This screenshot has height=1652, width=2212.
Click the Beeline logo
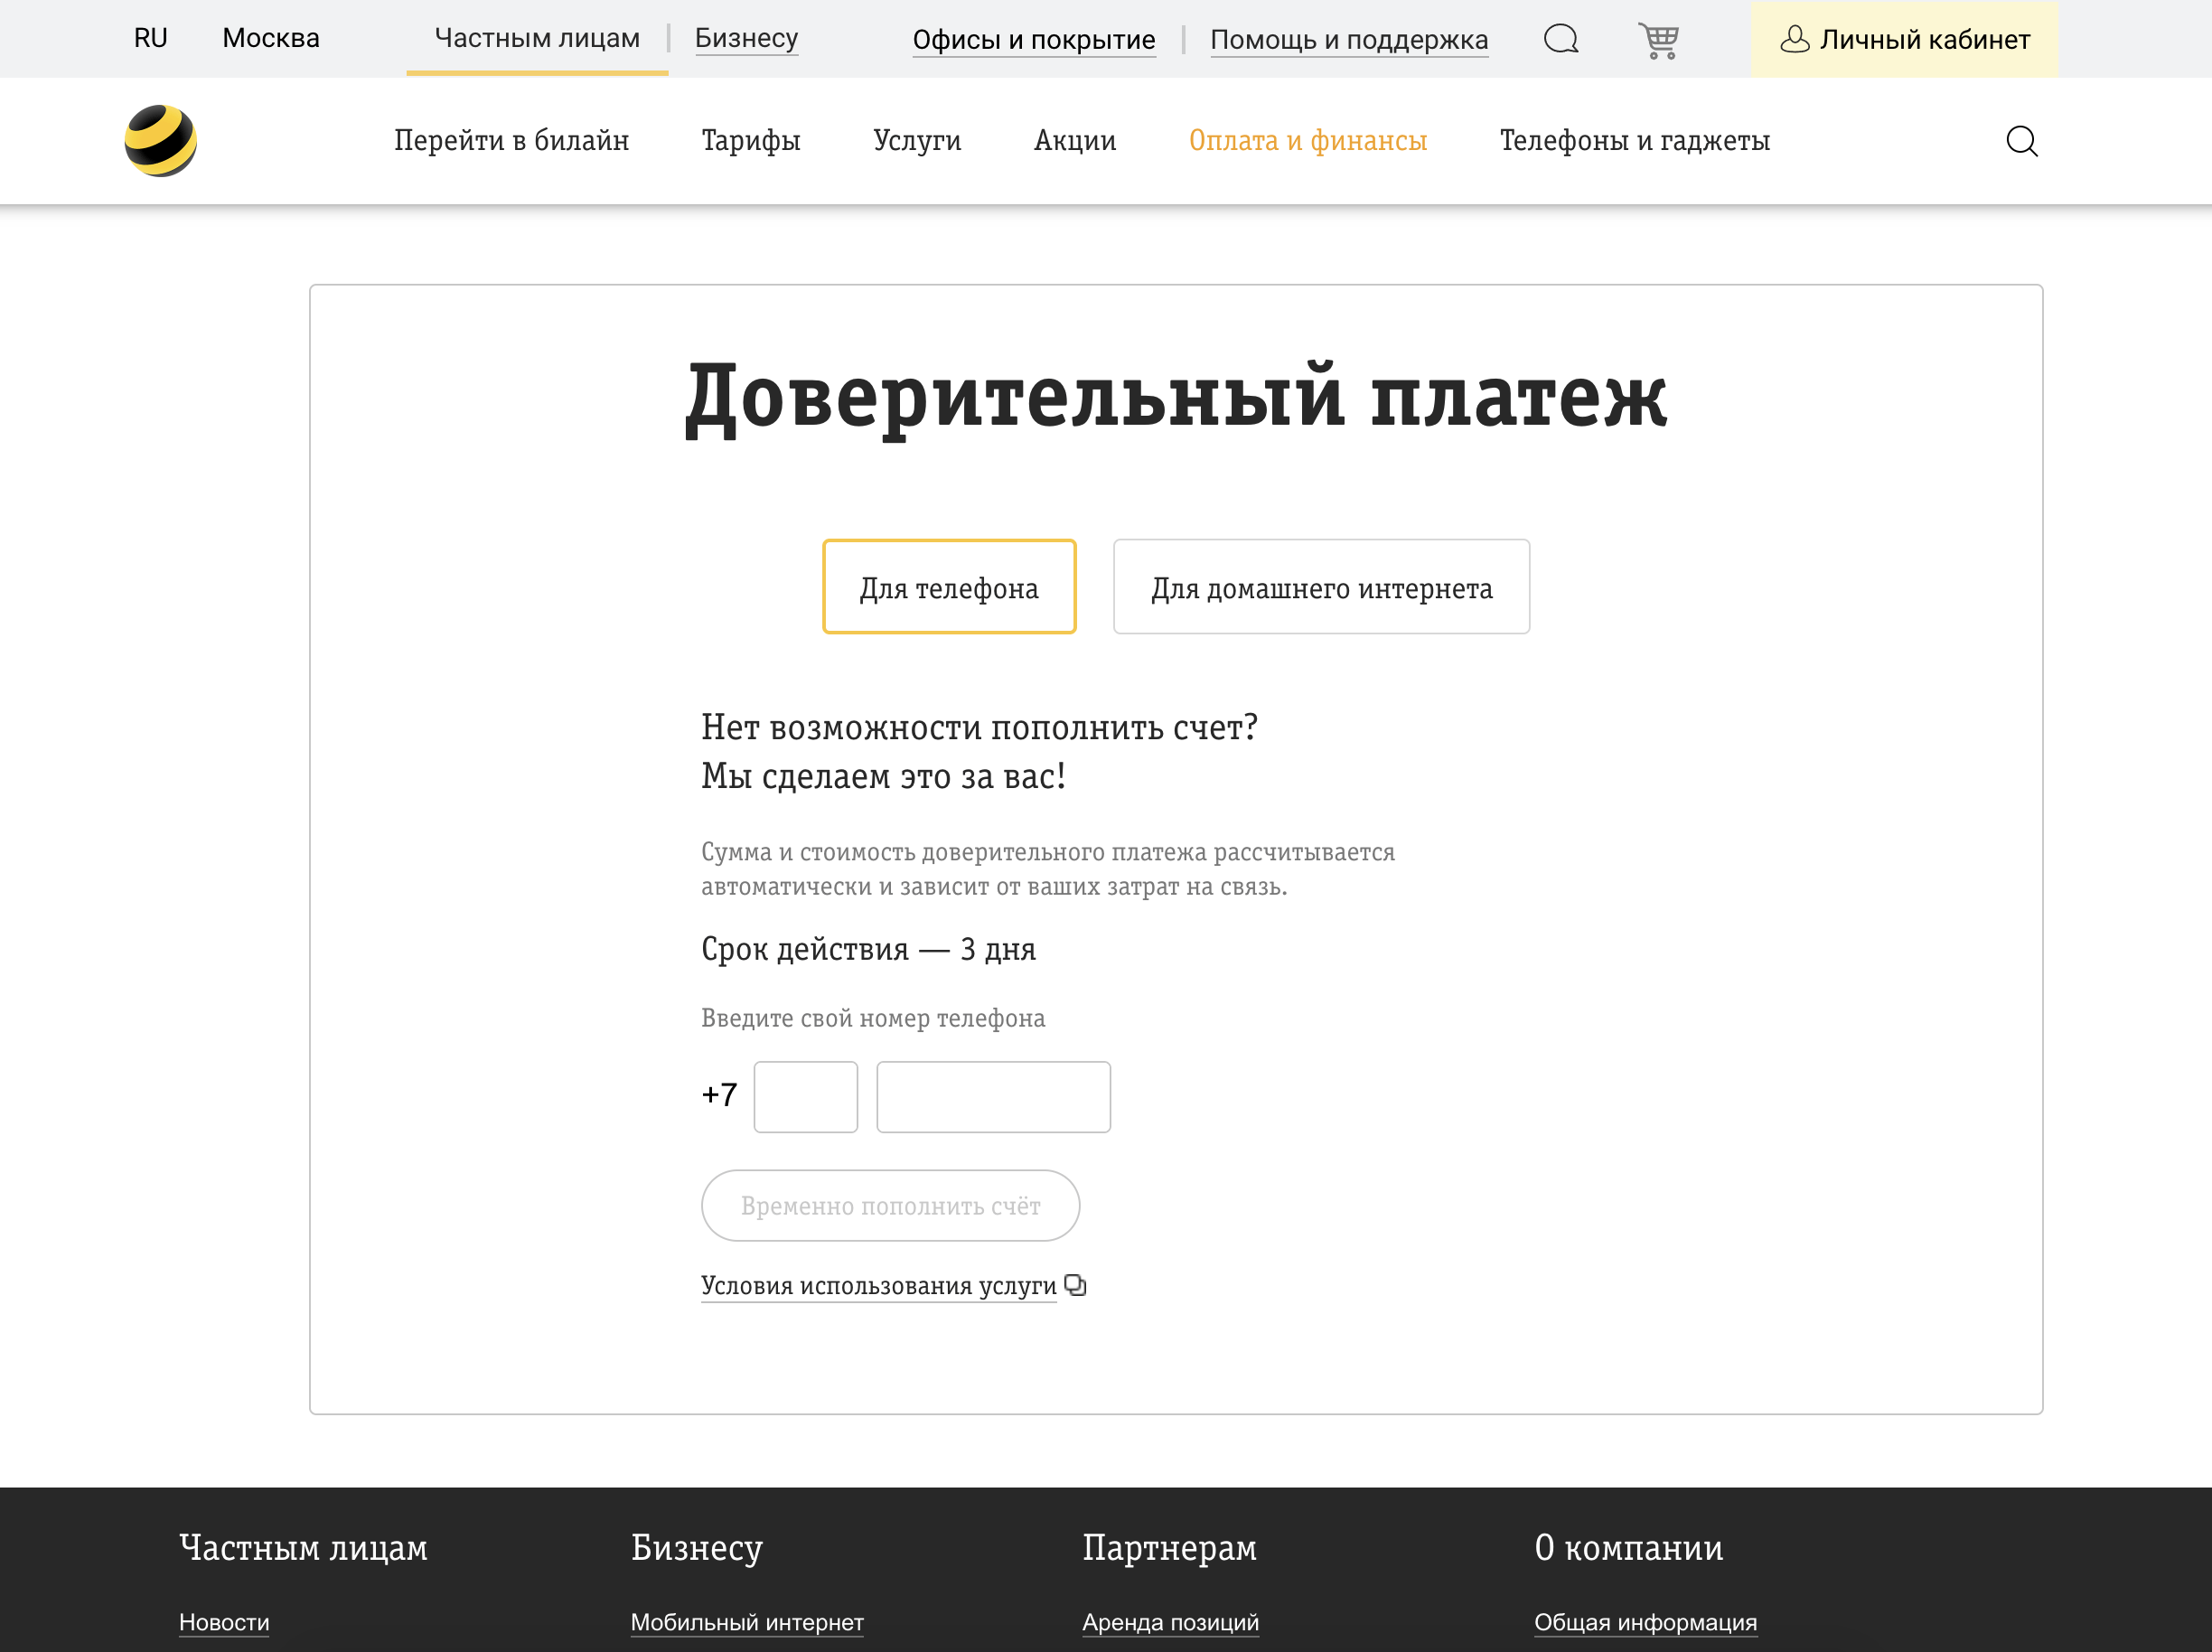(x=162, y=141)
